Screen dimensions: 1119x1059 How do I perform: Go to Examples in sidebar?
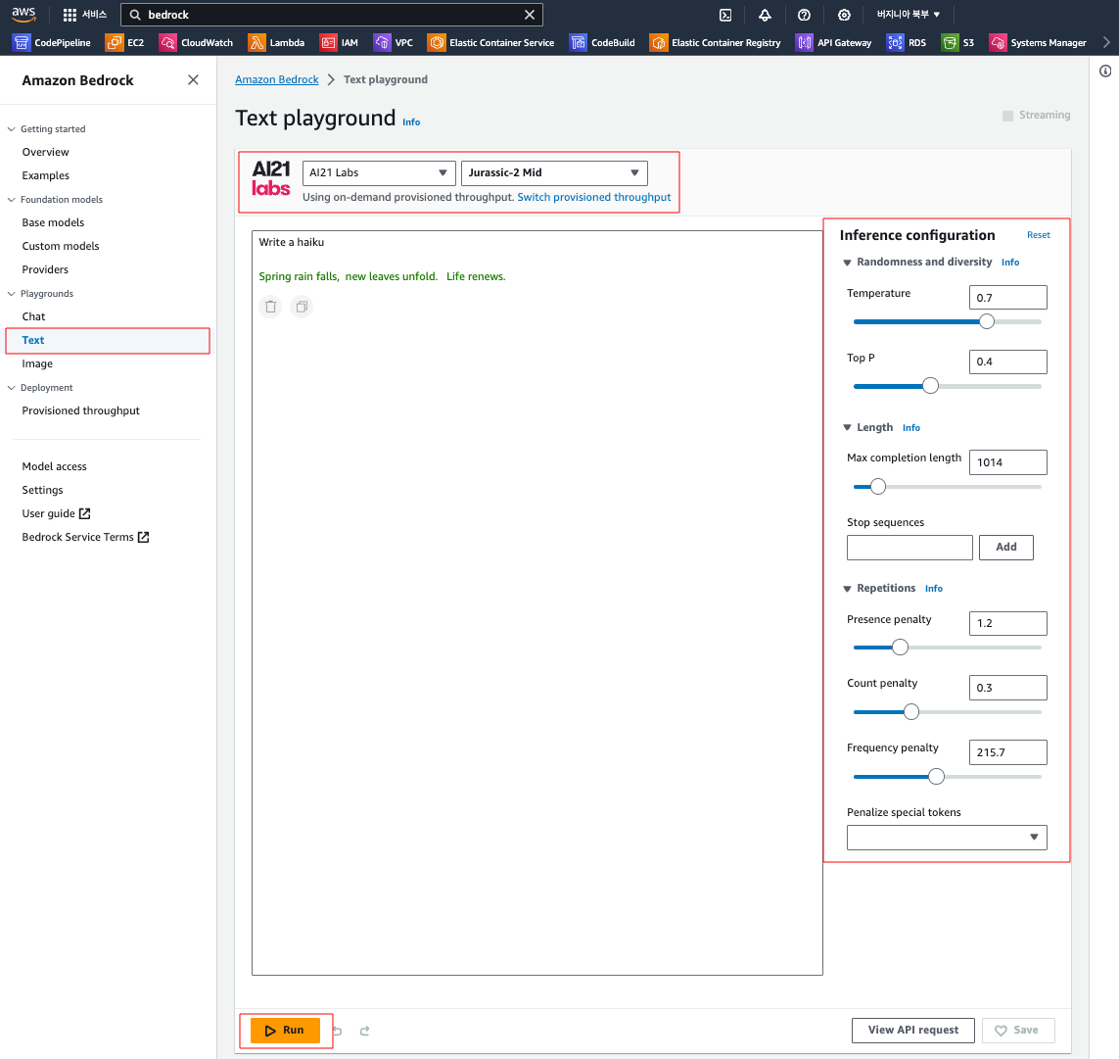[46, 175]
